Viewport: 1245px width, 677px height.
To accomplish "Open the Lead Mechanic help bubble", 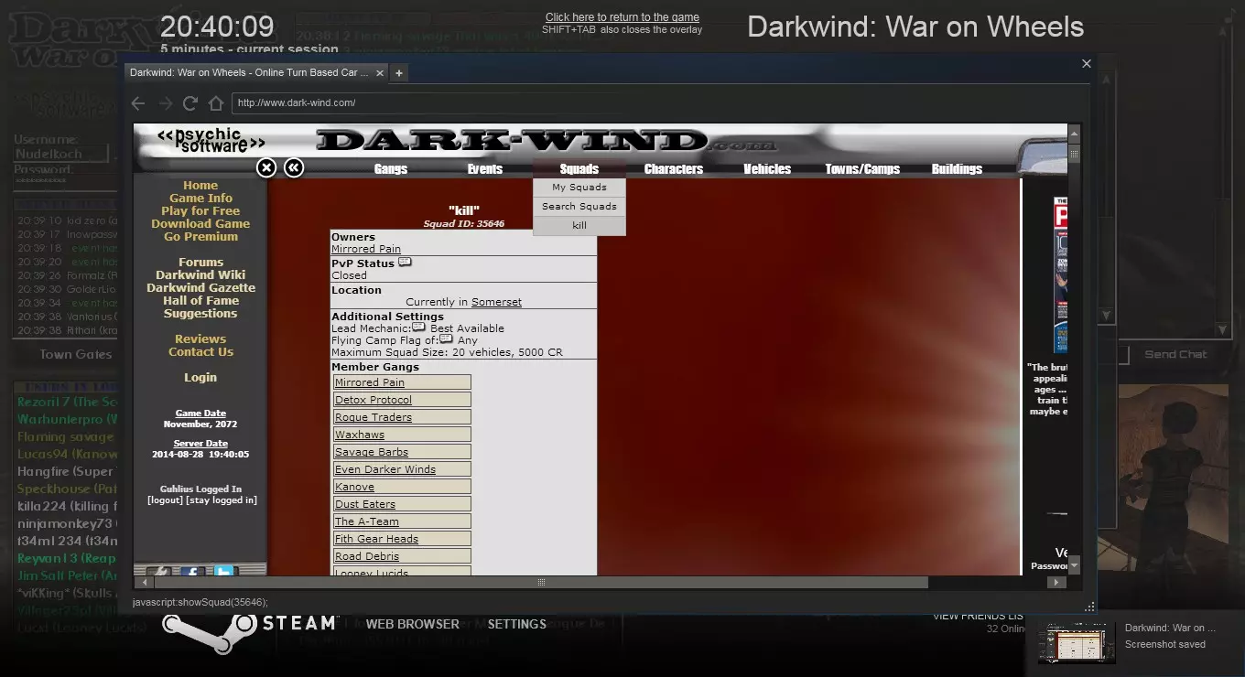I will 418,328.
